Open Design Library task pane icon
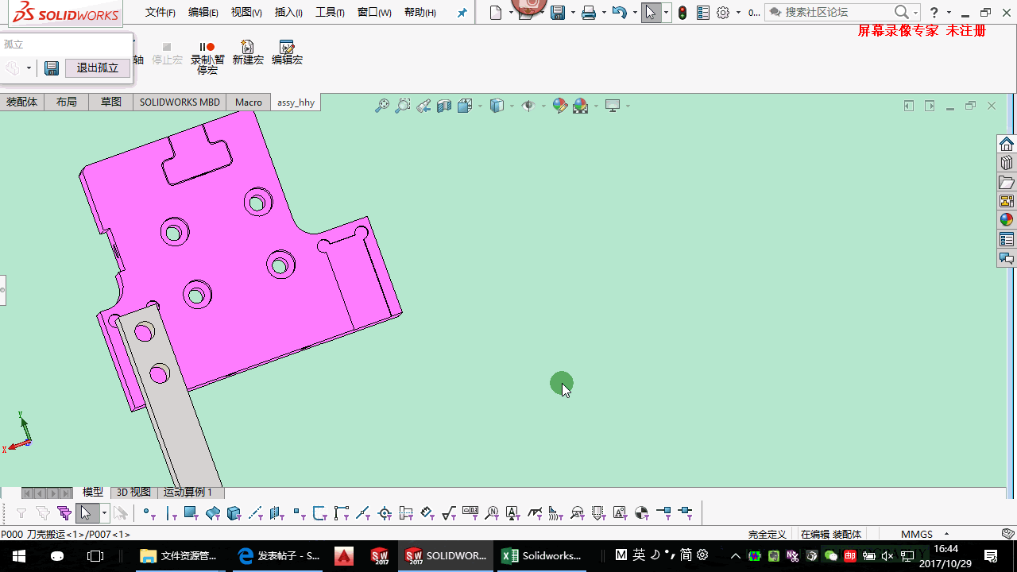Image resolution: width=1017 pixels, height=572 pixels. (1007, 163)
